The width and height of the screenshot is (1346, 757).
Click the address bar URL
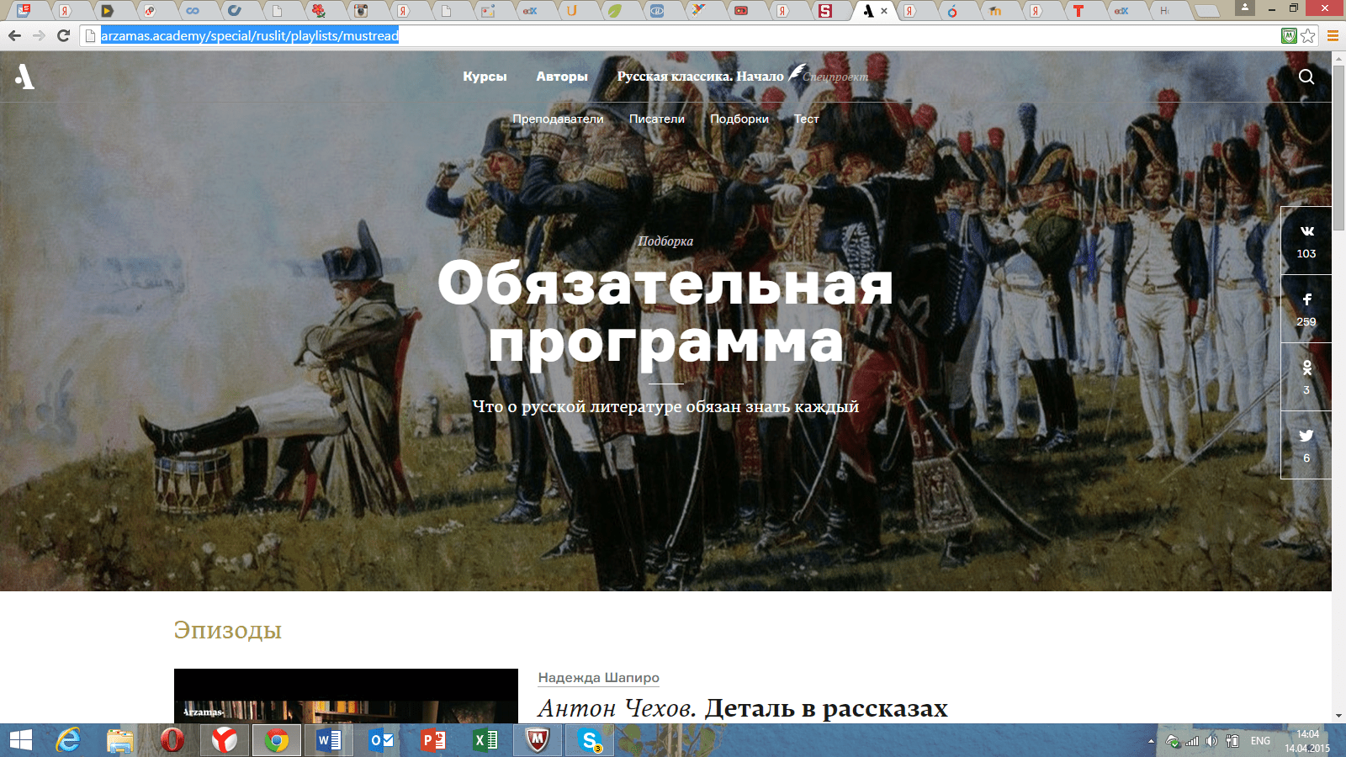pos(250,35)
